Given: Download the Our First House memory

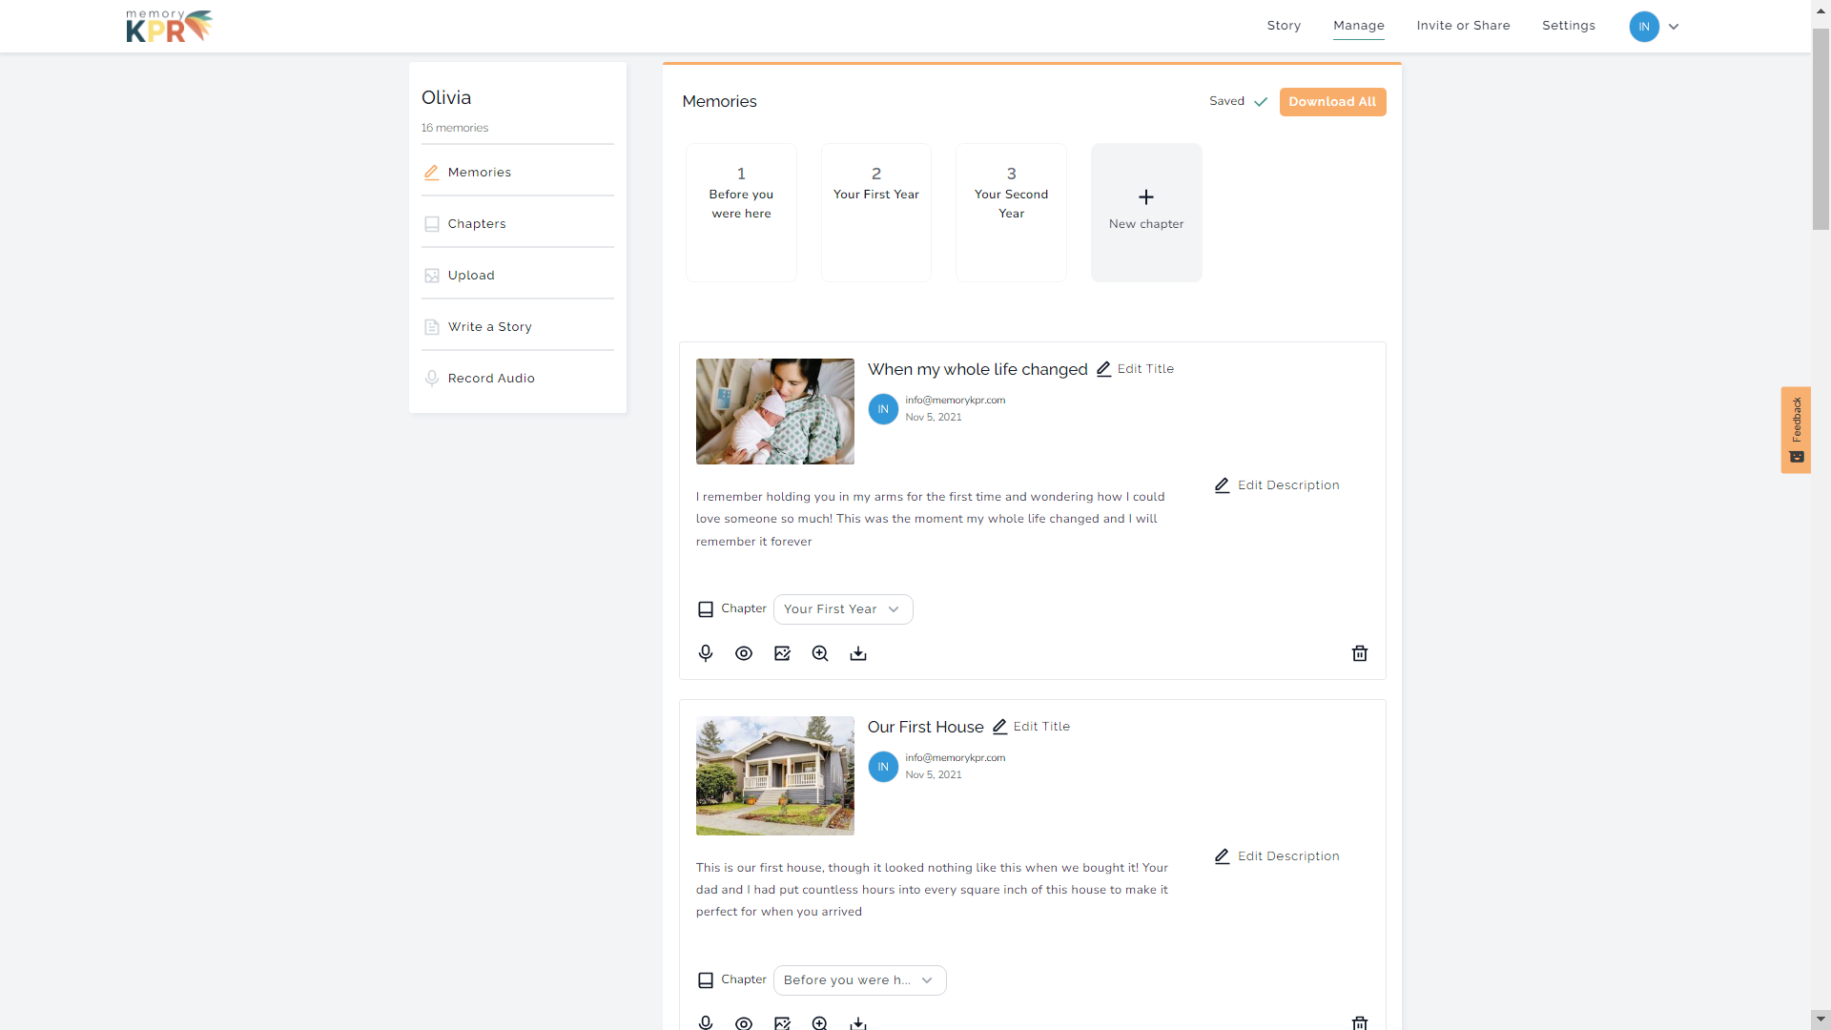Looking at the screenshot, I should 858,1023.
